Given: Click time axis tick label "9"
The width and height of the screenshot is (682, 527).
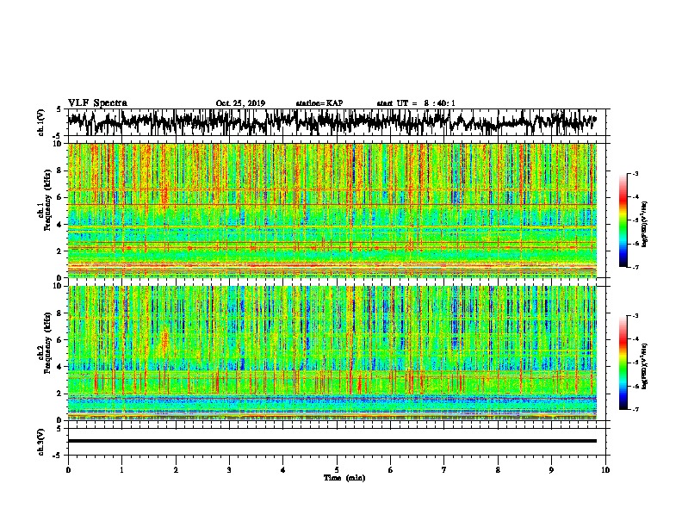Looking at the screenshot, I should (551, 470).
